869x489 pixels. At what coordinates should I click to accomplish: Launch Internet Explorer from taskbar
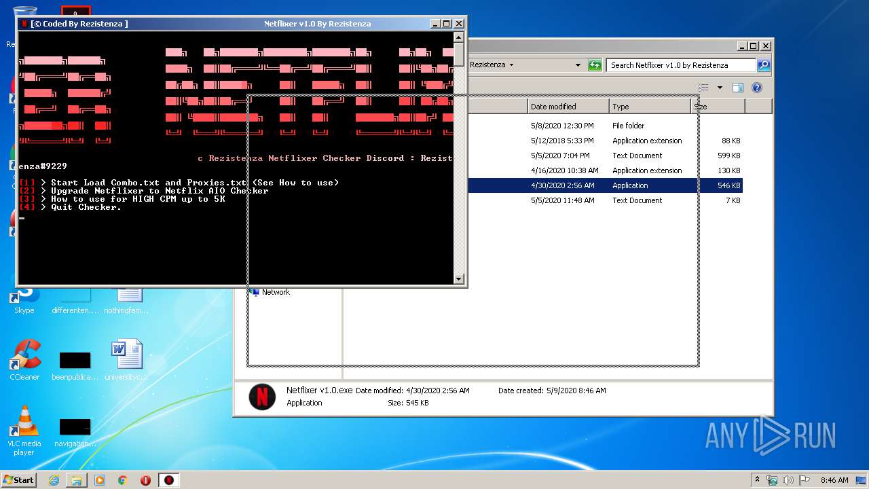click(x=54, y=480)
